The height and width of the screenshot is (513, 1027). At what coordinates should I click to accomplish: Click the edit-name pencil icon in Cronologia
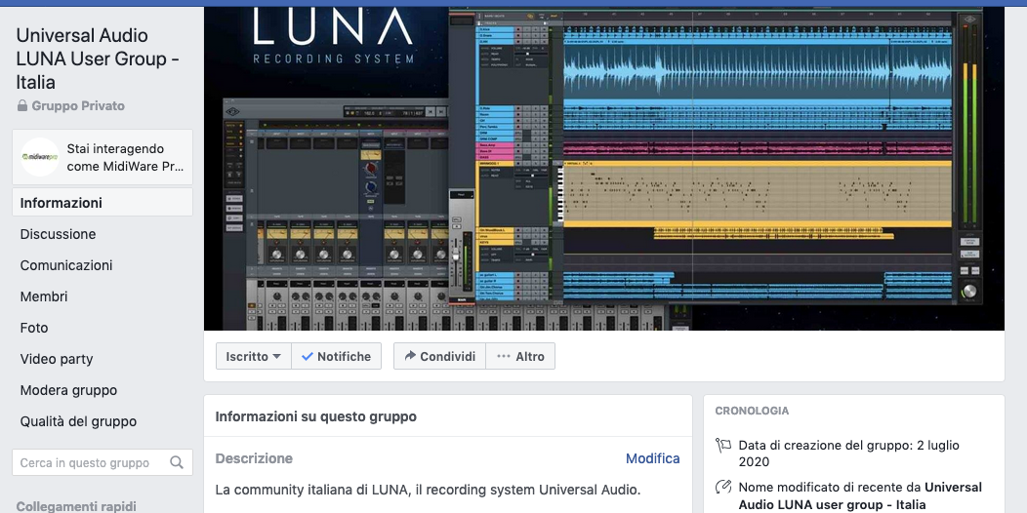[723, 488]
